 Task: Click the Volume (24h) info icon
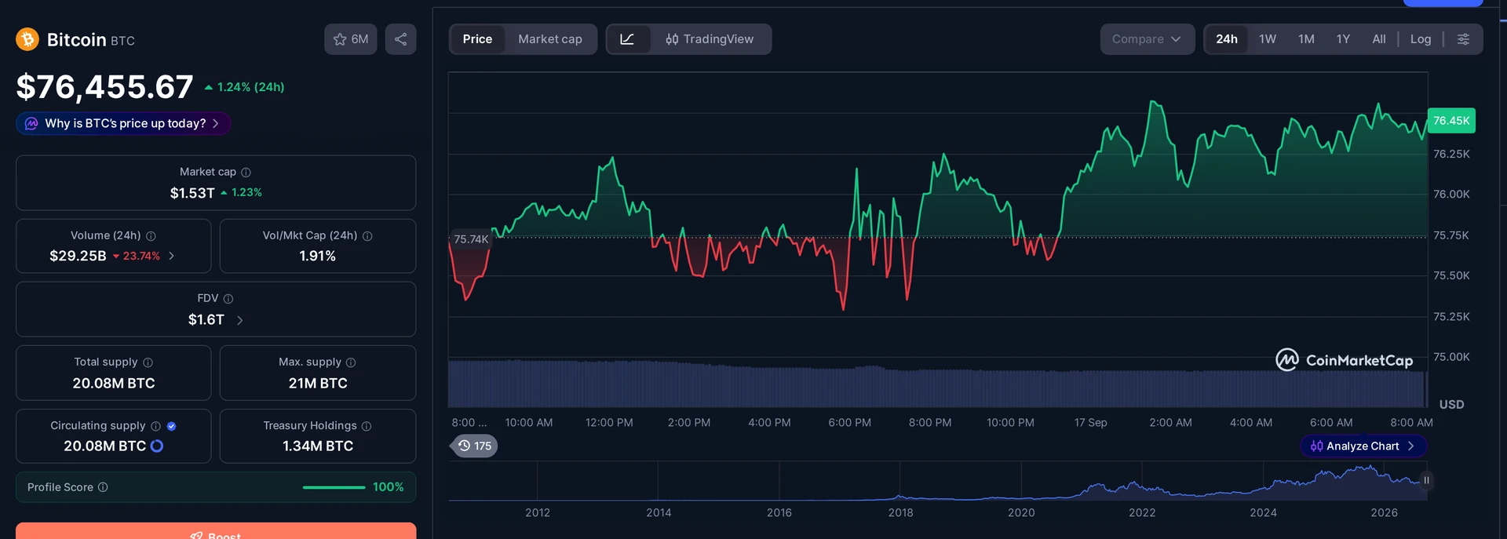click(151, 236)
